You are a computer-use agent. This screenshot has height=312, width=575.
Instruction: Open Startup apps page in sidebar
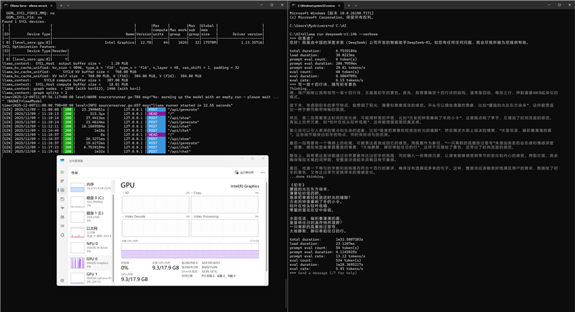(62, 209)
